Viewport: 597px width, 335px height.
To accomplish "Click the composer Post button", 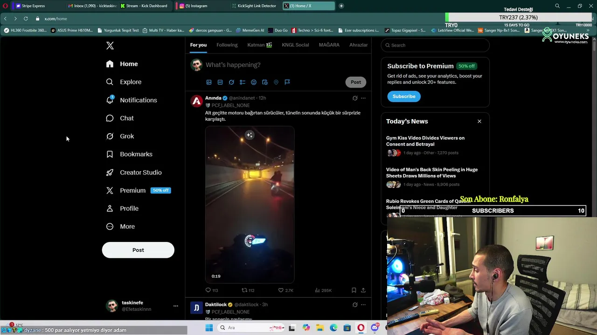I will click(356, 82).
